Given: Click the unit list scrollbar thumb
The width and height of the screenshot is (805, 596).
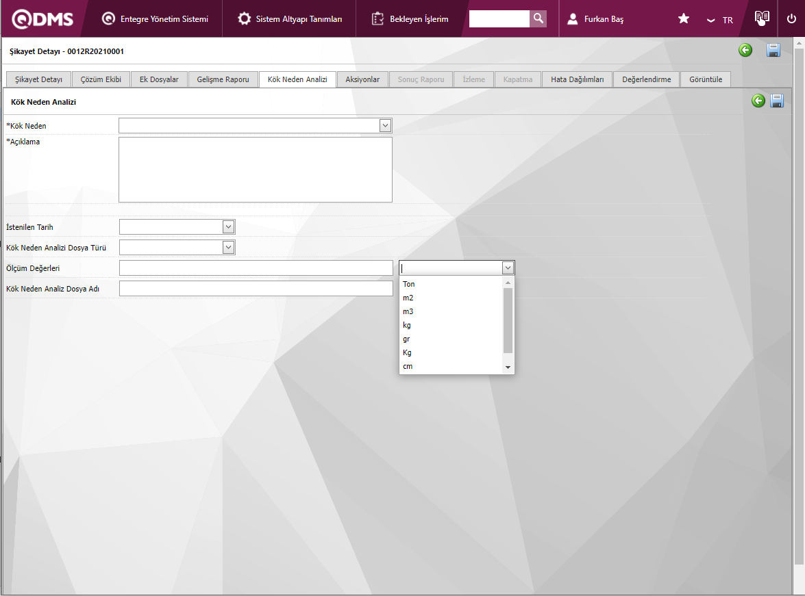Looking at the screenshot, I should coord(508,320).
